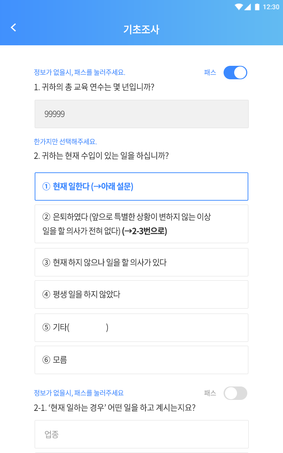
Task: Choose option ② 은퇴하였다
Action: click(141, 224)
